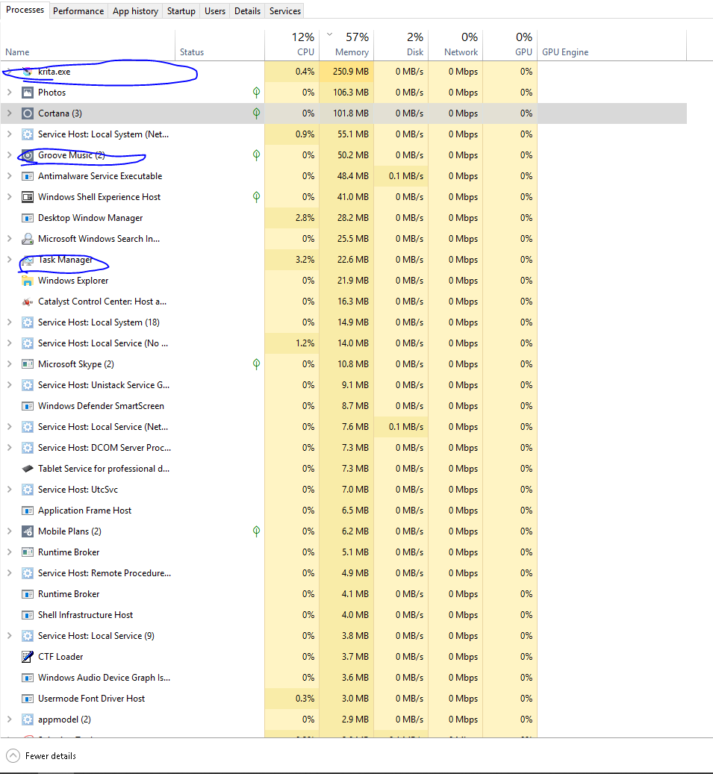
Task: Open the Startup tab
Action: click(x=181, y=11)
